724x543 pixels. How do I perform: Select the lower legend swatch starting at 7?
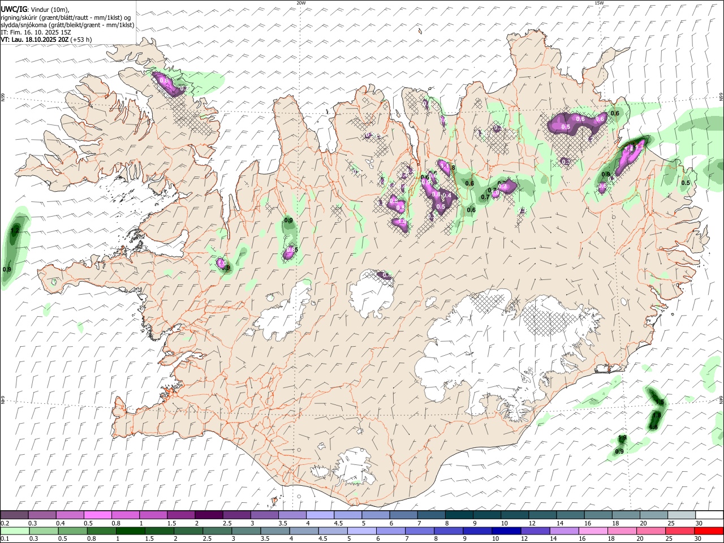(x=420, y=531)
